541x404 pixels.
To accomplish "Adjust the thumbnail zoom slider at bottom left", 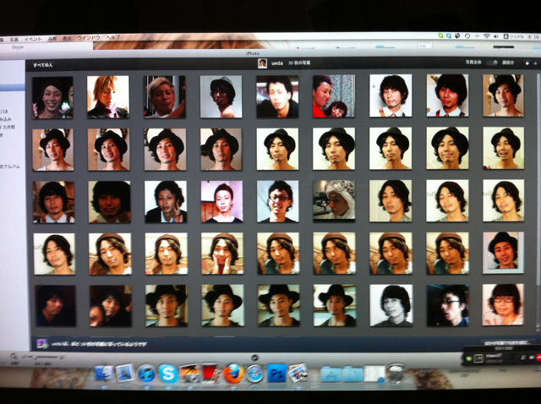I will click(x=41, y=357).
